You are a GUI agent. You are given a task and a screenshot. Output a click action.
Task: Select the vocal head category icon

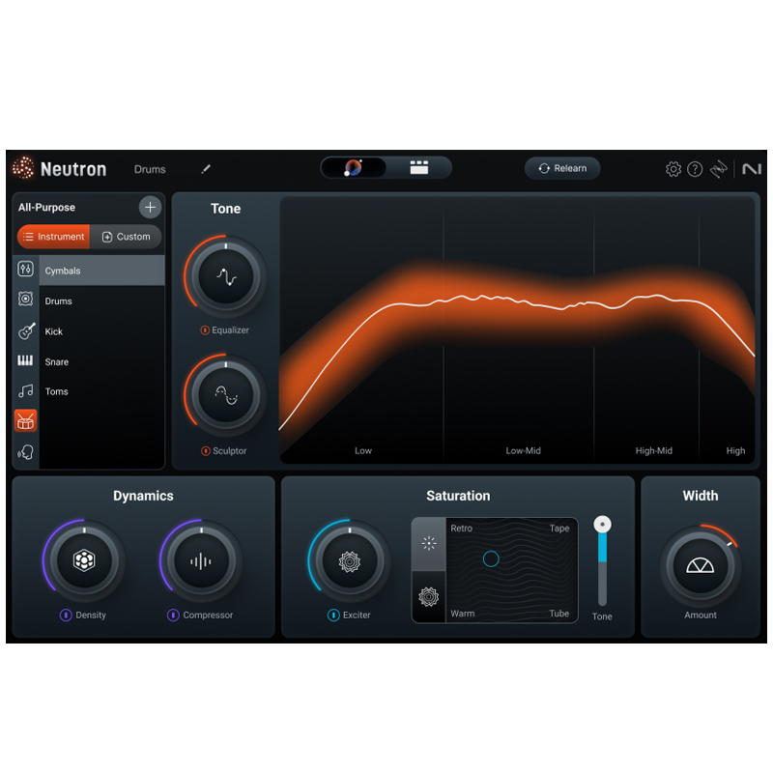pos(26,451)
